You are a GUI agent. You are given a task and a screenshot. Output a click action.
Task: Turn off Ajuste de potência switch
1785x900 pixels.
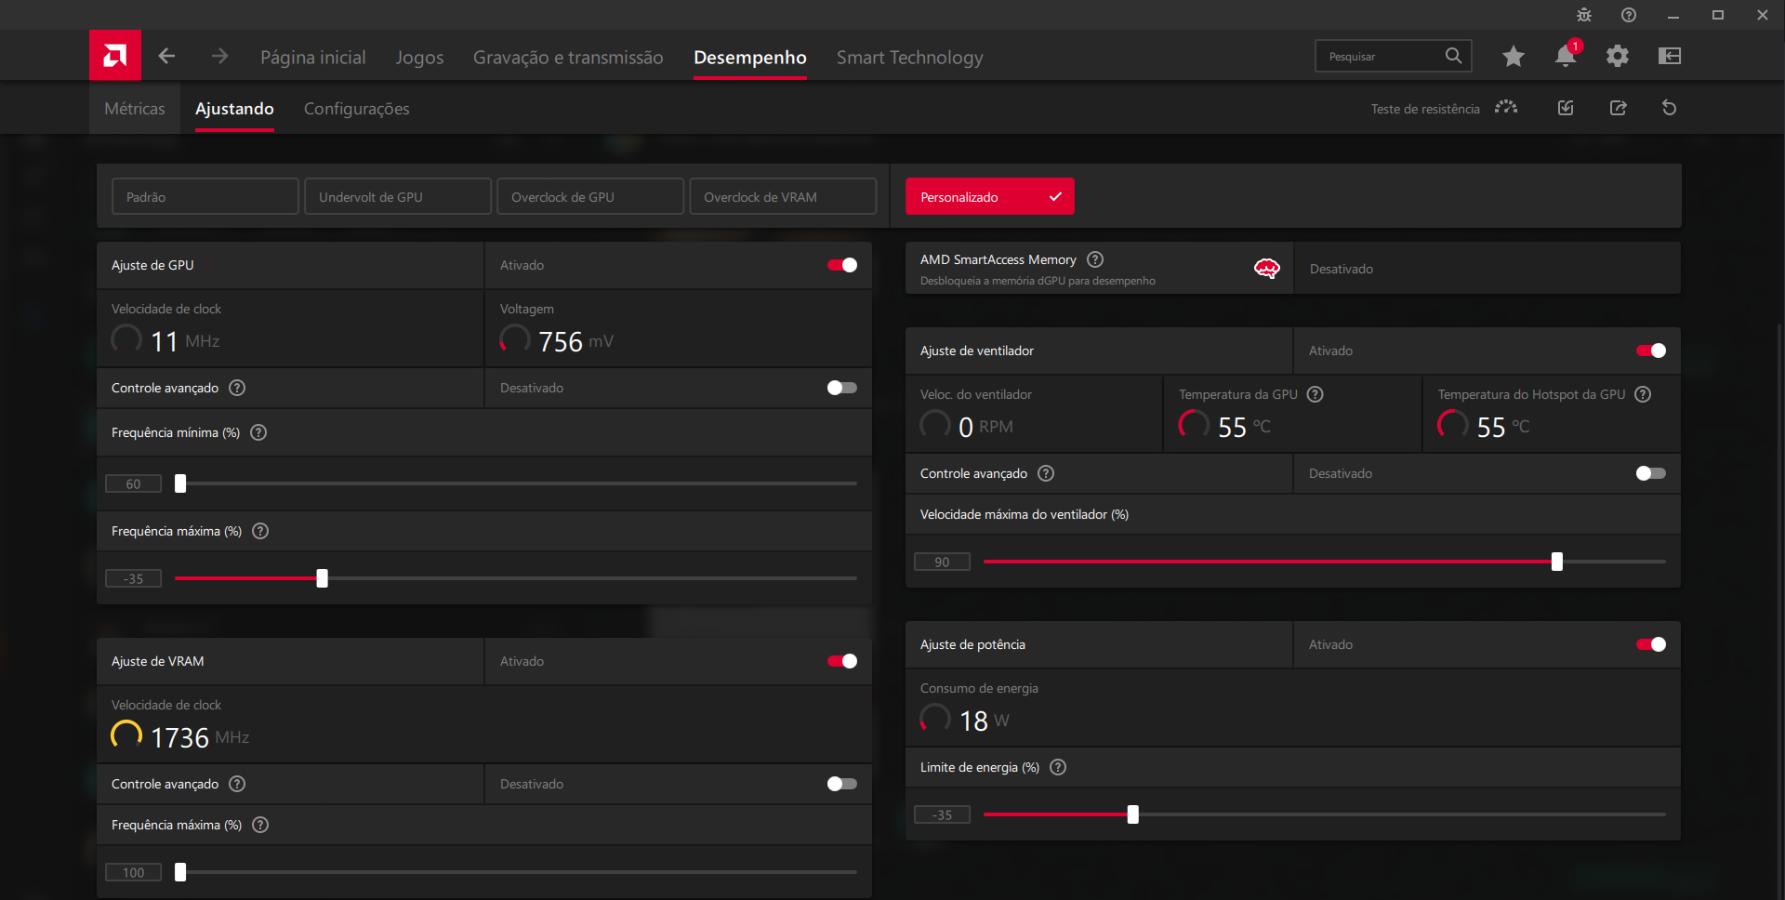(1650, 644)
